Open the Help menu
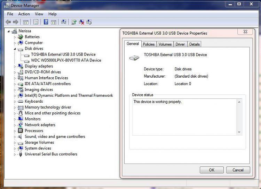Screen dimensions: 261x189 point(53,14)
